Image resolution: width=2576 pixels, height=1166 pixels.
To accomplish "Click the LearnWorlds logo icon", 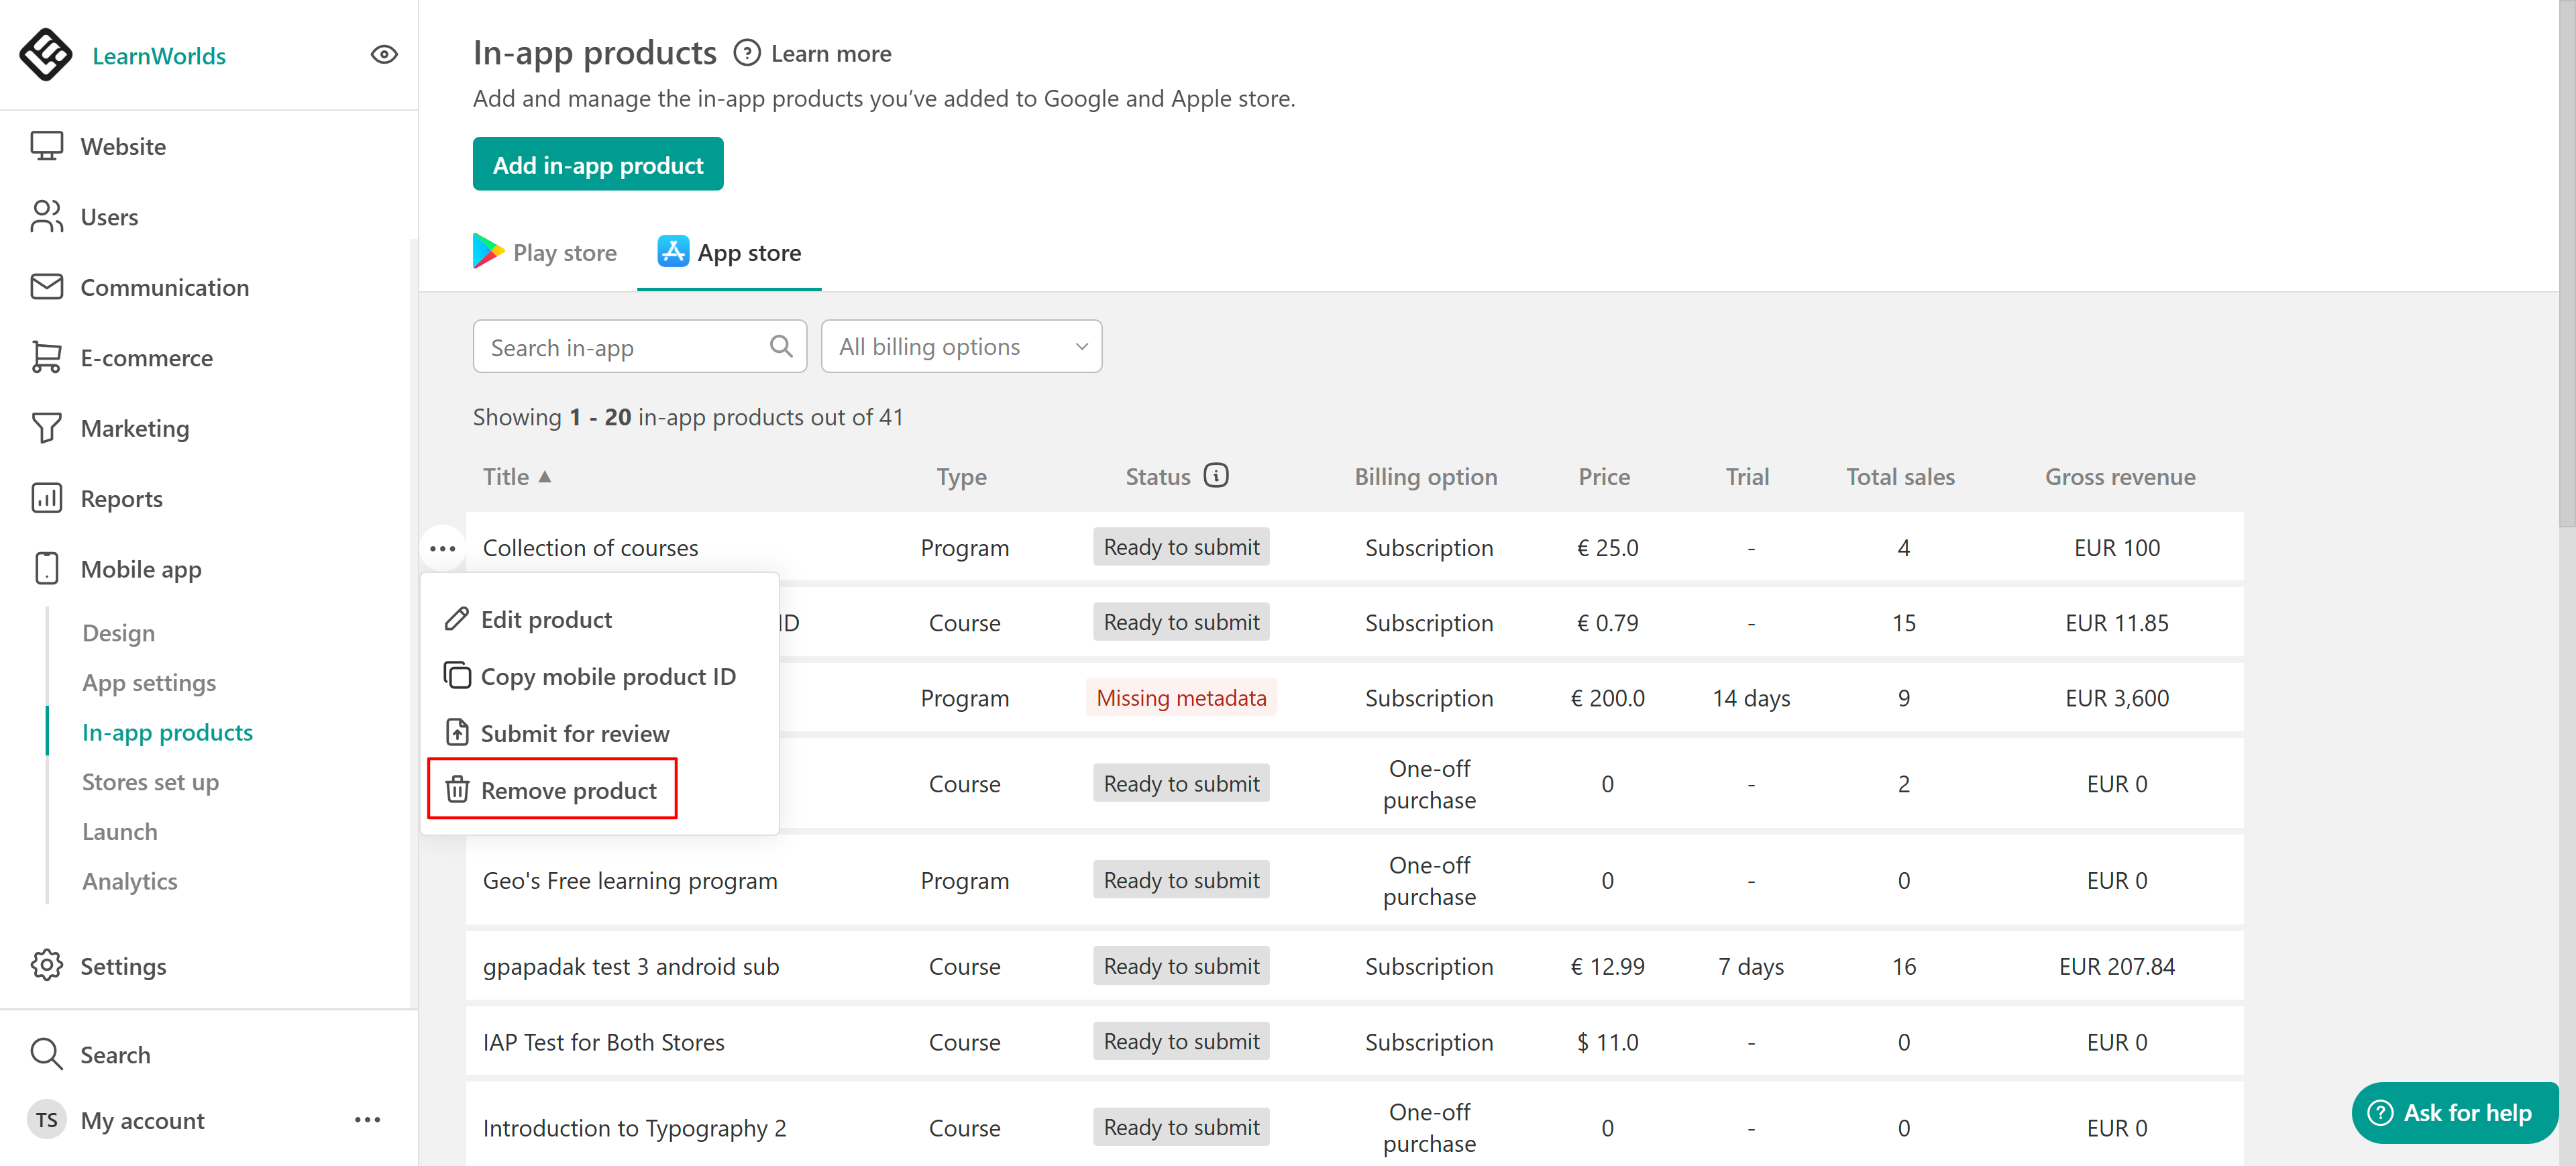I will 46,55.
